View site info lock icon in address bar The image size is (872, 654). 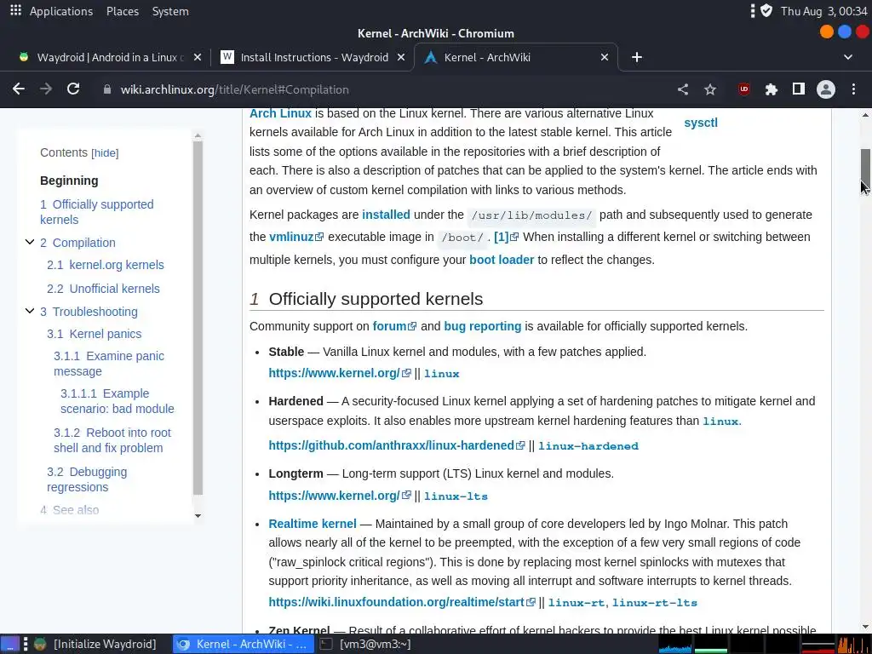[107, 89]
